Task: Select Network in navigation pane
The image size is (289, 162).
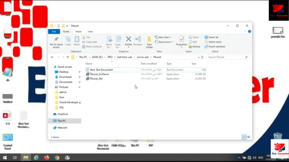Action: [x=62, y=128]
